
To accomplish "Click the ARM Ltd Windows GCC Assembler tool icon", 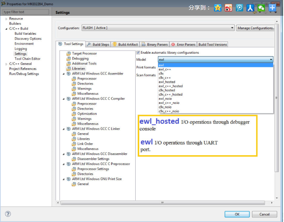I will pyautogui.click(x=69, y=73).
